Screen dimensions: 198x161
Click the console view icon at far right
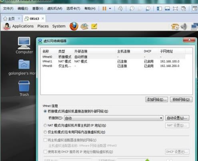[x=195, y=8]
